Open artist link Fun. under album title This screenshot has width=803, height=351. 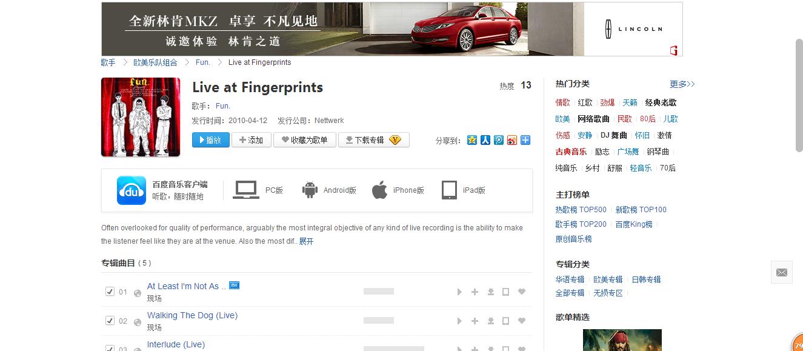223,106
